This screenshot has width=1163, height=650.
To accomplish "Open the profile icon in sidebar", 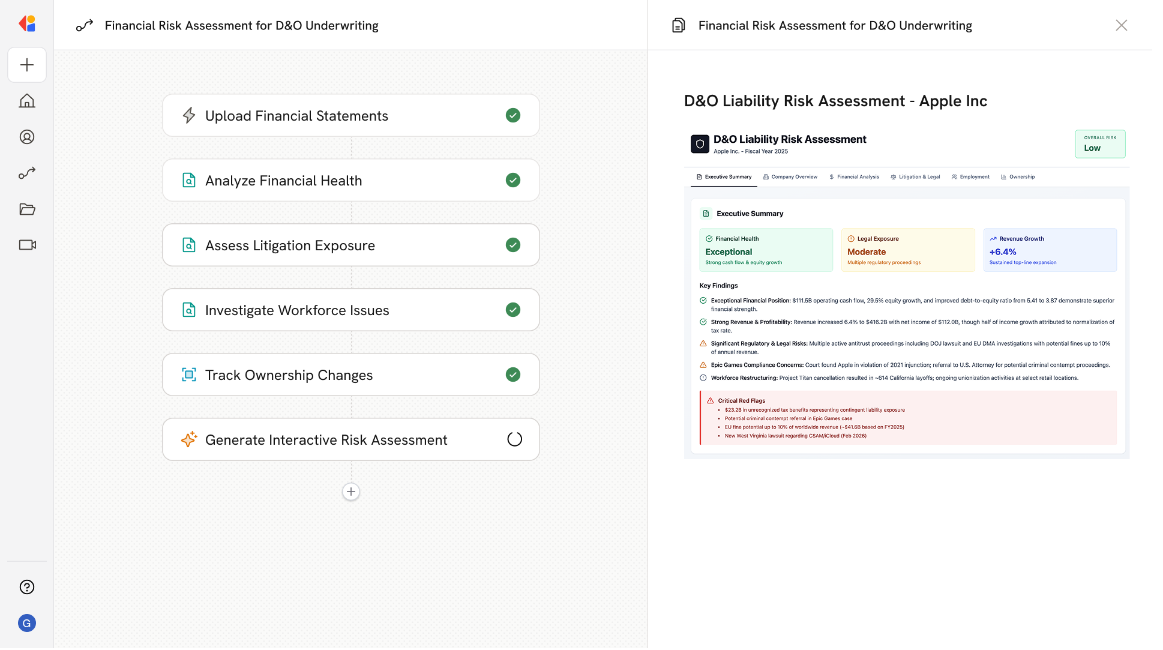I will [x=27, y=137].
